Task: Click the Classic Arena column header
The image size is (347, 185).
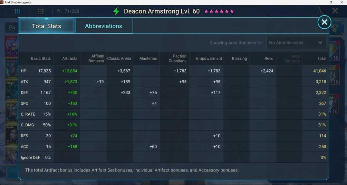Action: pyautogui.click(x=119, y=58)
